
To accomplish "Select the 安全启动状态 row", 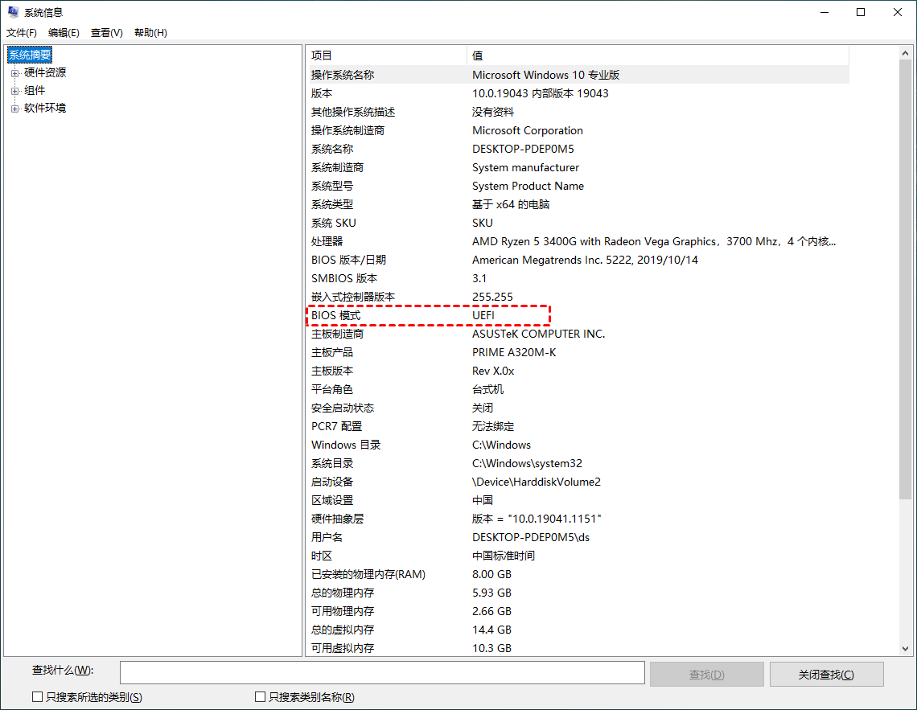I will pyautogui.click(x=578, y=408).
